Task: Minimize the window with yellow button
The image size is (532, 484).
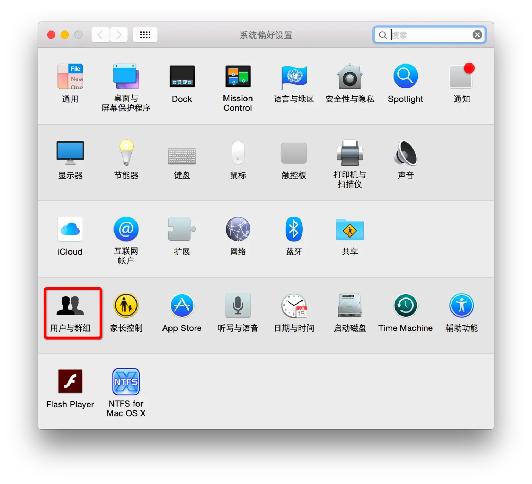Action: (65, 35)
